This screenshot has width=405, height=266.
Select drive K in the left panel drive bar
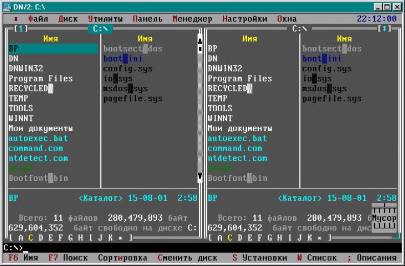110,237
